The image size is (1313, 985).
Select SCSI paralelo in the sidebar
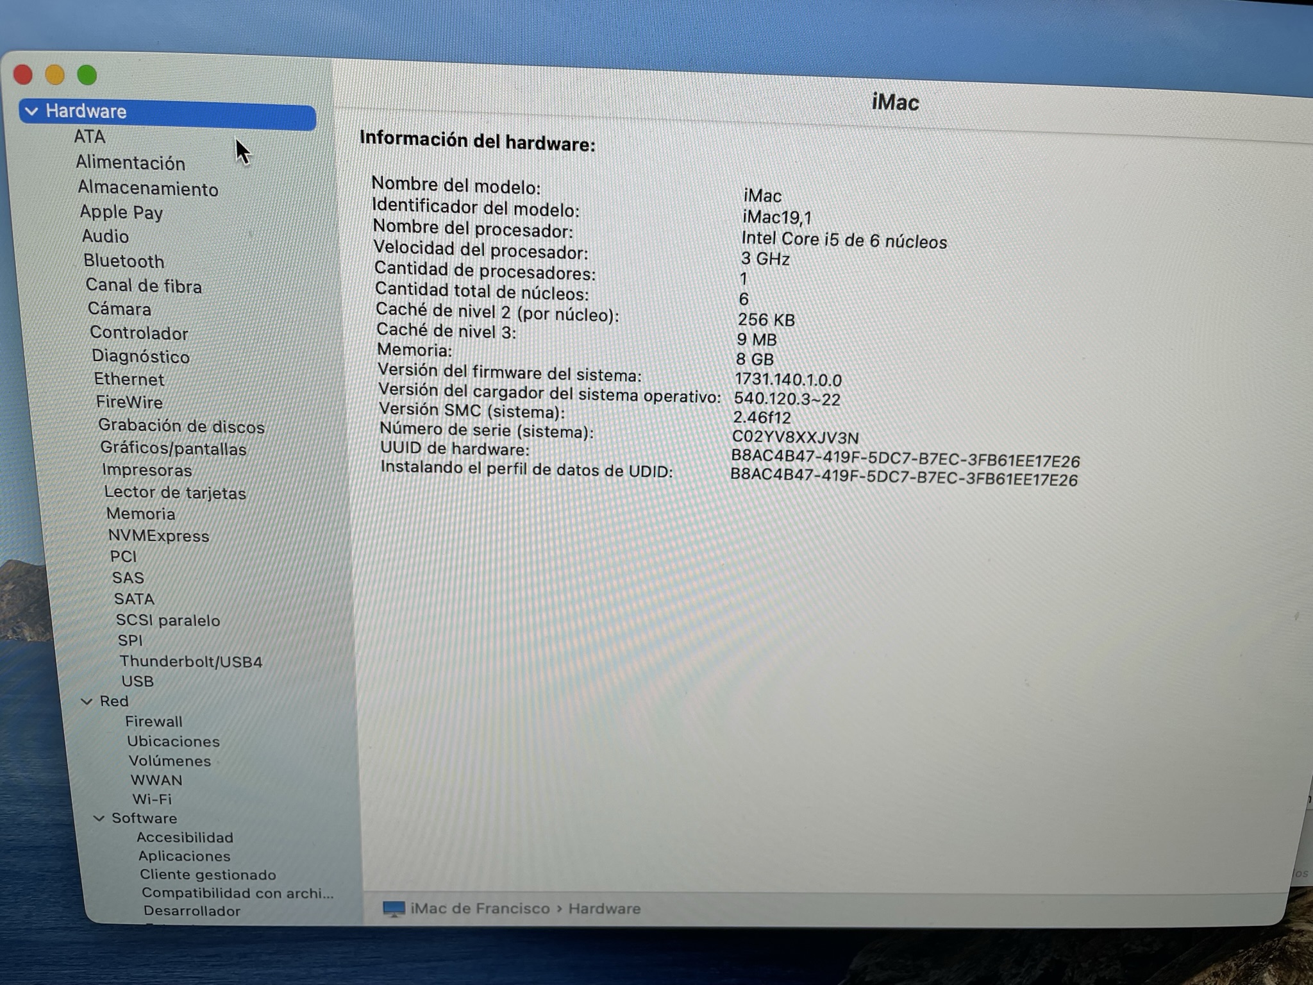coord(168,620)
